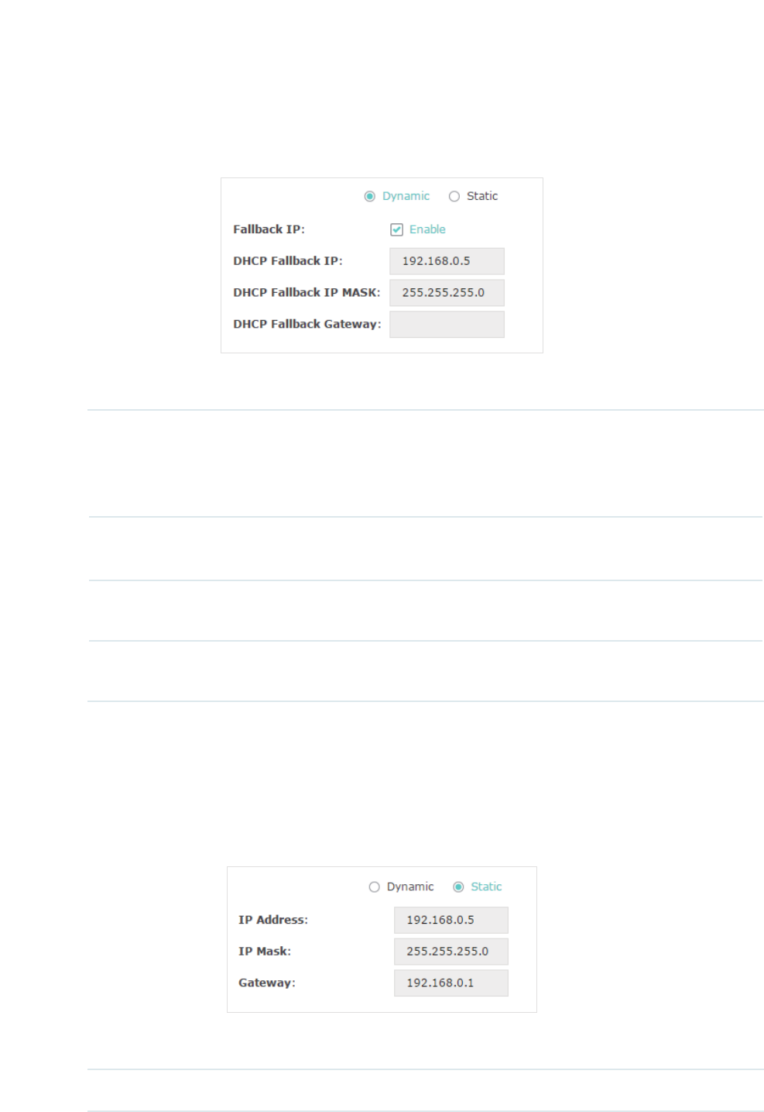Click the DHCP Fallback IP MASK field
The image size is (764, 1112).
coord(447,293)
